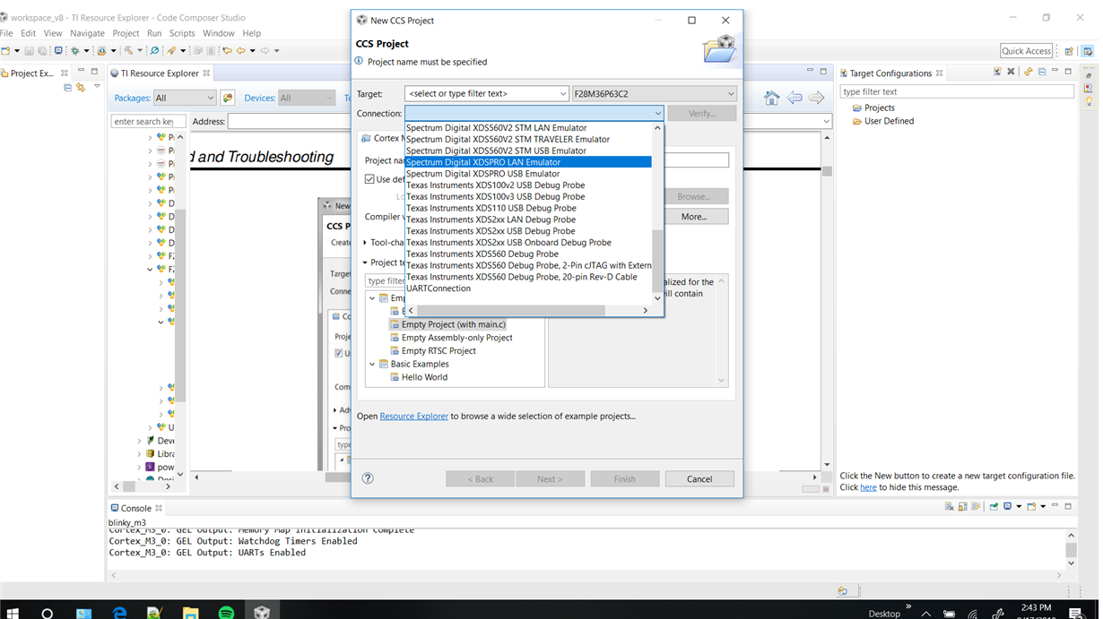Click forward arrow in Resource Explorer
1103x619 pixels.
coord(817,98)
